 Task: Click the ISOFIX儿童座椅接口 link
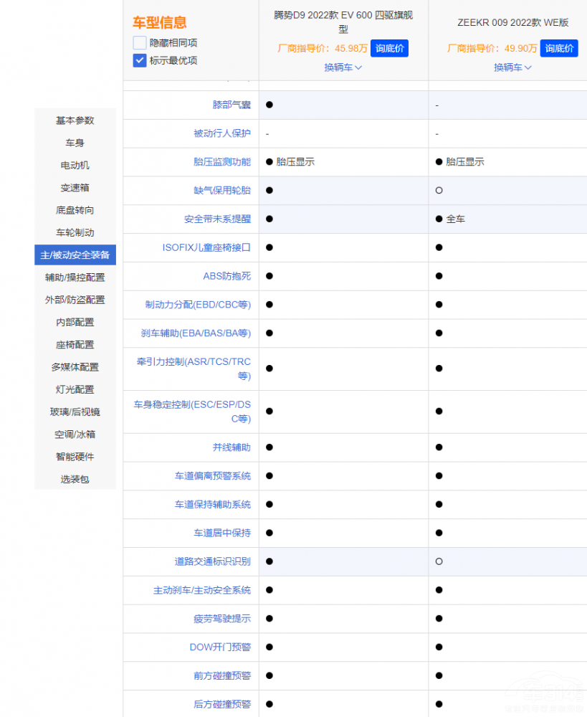206,247
